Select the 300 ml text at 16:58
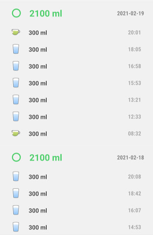The image size is (153, 235). [x=38, y=66]
